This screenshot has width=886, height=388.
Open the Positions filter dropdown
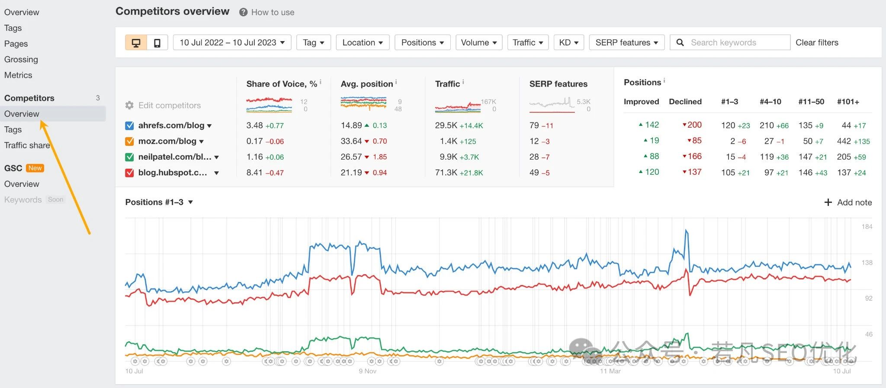(x=423, y=42)
